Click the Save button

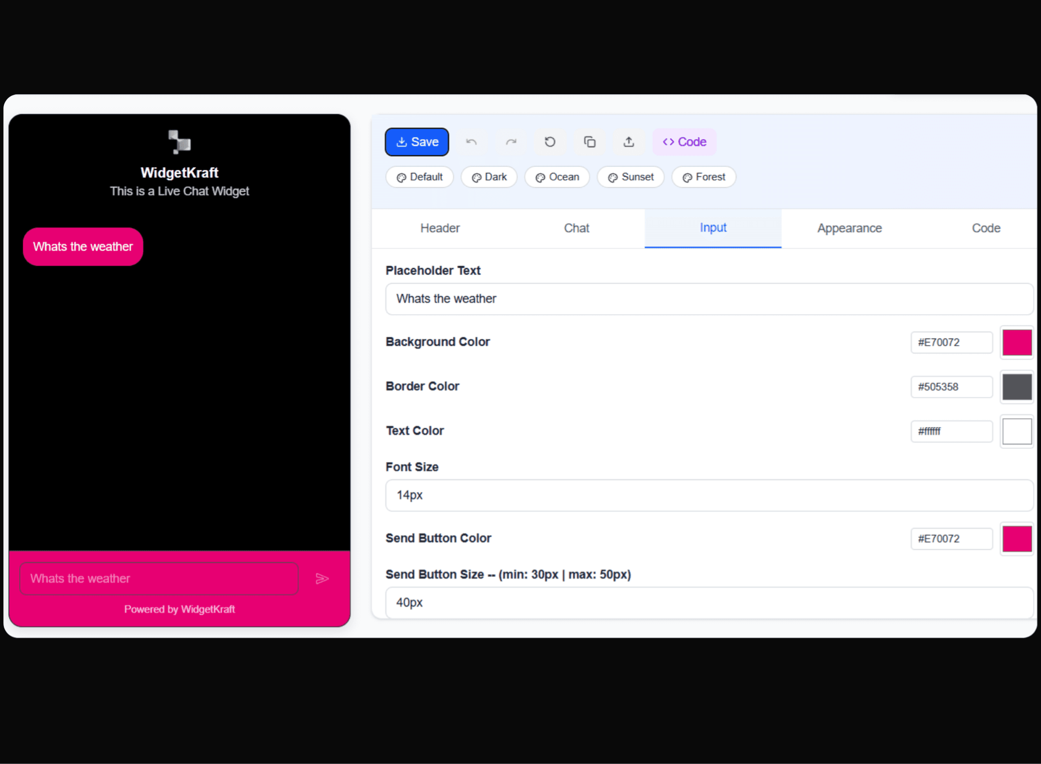pos(417,142)
